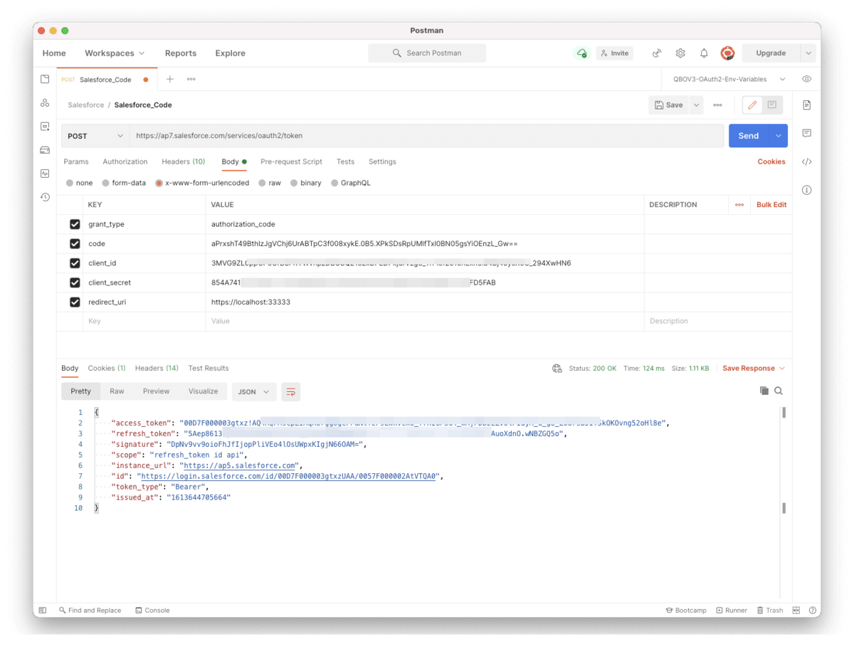Open the Save button dropdown arrow

point(697,105)
